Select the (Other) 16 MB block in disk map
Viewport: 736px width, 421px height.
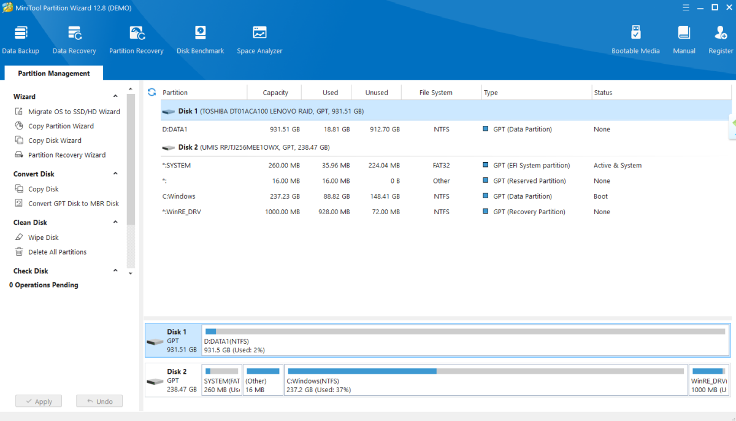tap(263, 380)
